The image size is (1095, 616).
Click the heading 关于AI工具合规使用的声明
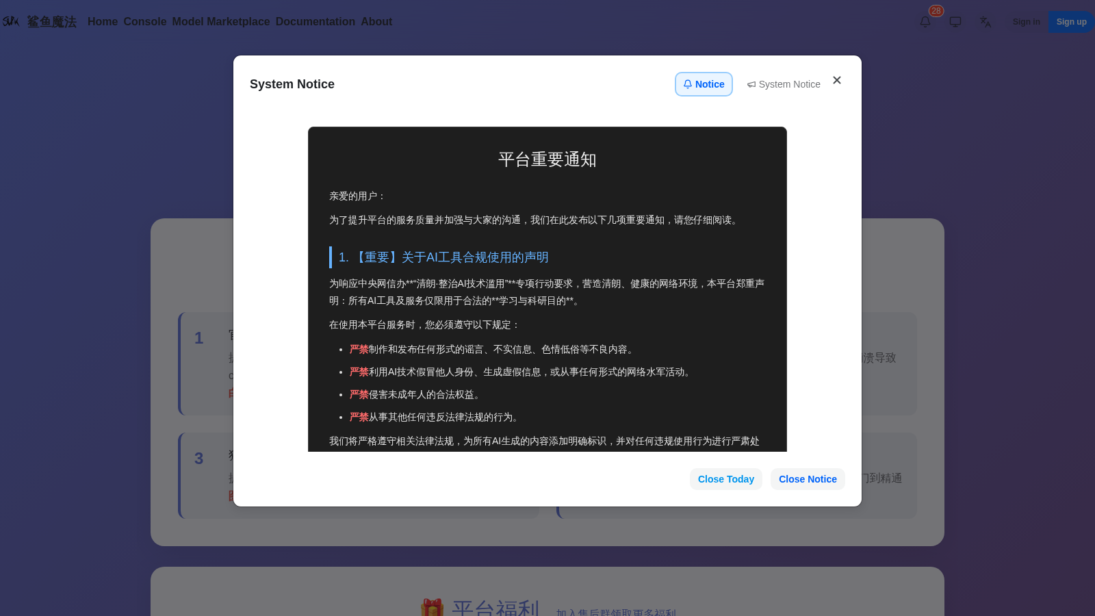[x=443, y=257]
